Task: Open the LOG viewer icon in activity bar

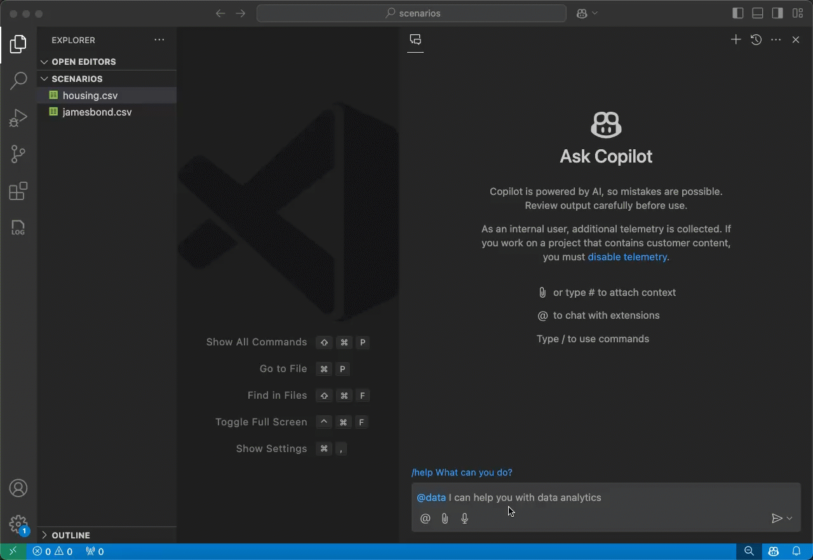Action: click(18, 228)
